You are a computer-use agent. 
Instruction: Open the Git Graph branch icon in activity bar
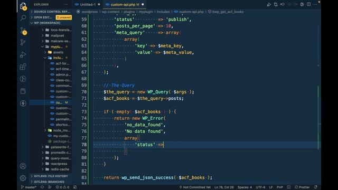[23, 42]
